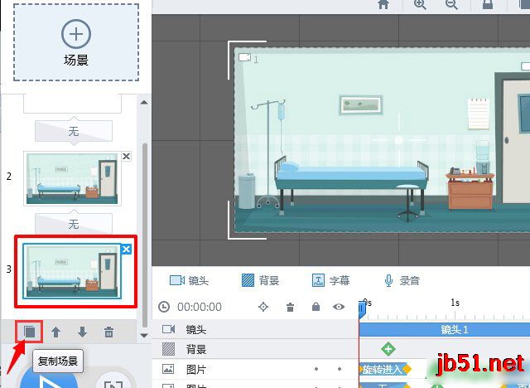Move scene up with up arrow
The width and height of the screenshot is (530, 388).
[56, 332]
